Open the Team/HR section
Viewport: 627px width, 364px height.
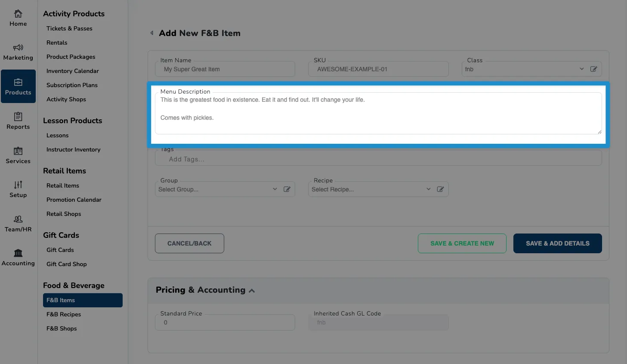click(18, 224)
